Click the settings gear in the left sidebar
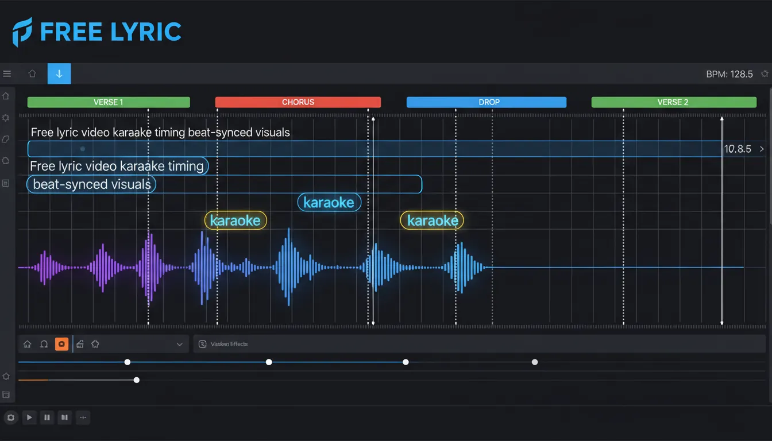 click(6, 118)
